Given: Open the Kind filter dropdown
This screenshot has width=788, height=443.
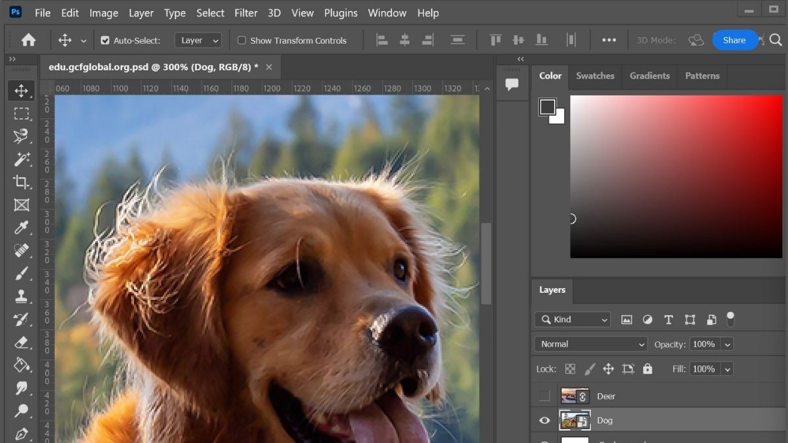Looking at the screenshot, I should tap(573, 320).
